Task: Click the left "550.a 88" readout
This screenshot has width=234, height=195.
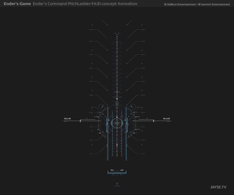Action: (x=67, y=119)
